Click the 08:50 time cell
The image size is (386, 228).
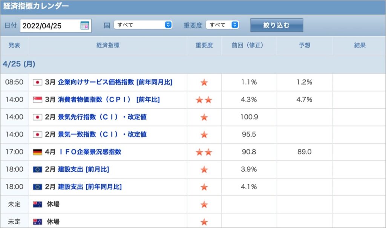14,82
